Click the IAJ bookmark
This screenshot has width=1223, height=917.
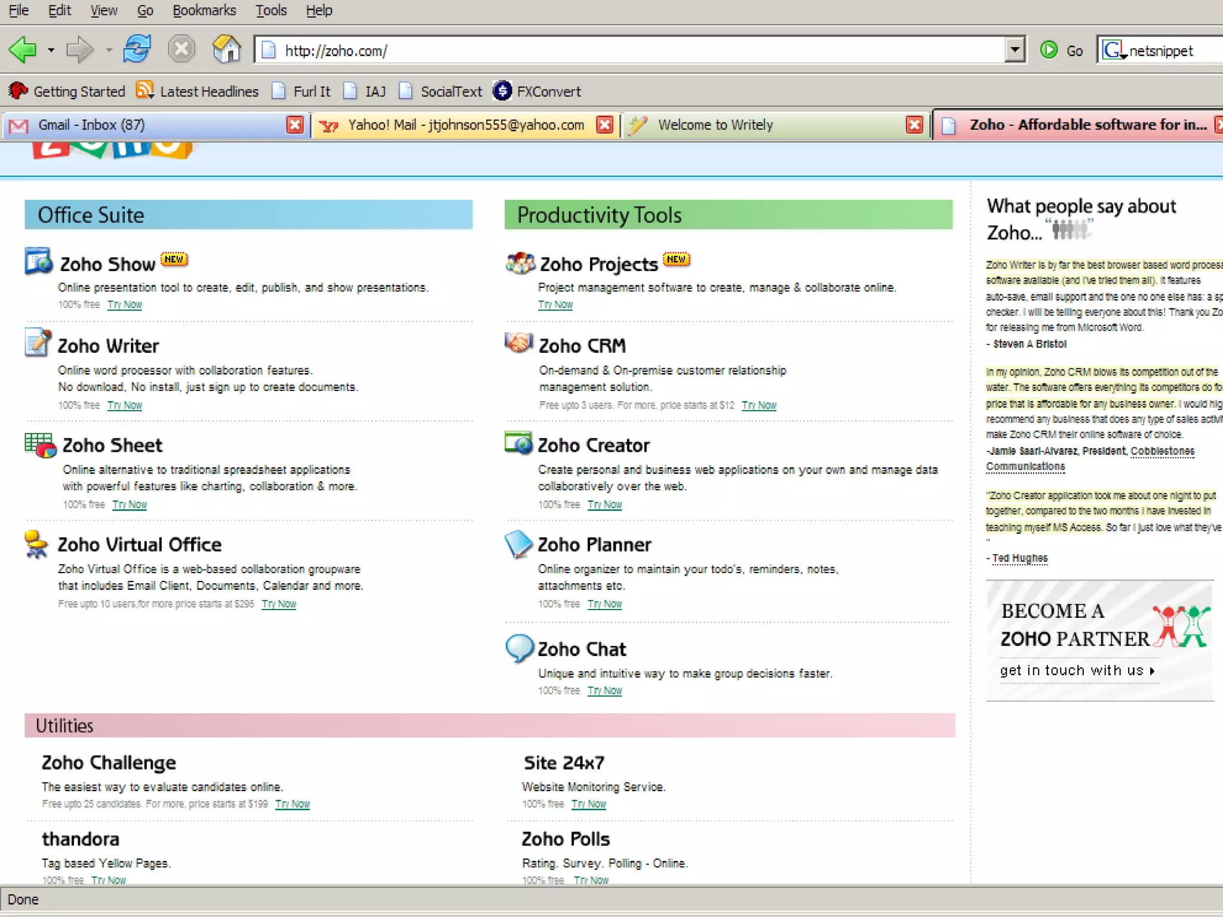click(364, 91)
